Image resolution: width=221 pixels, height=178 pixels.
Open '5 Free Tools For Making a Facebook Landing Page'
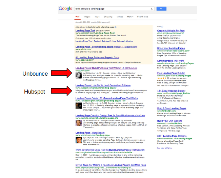click(x=110, y=165)
